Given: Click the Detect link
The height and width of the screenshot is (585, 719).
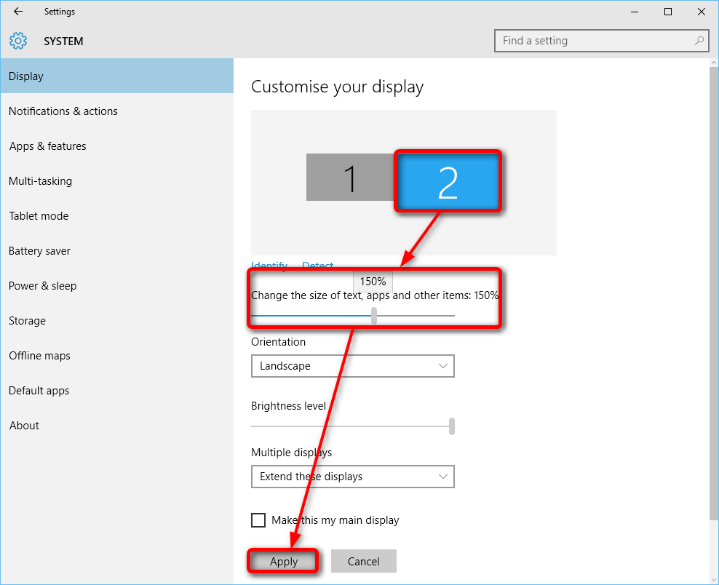Looking at the screenshot, I should click(318, 265).
